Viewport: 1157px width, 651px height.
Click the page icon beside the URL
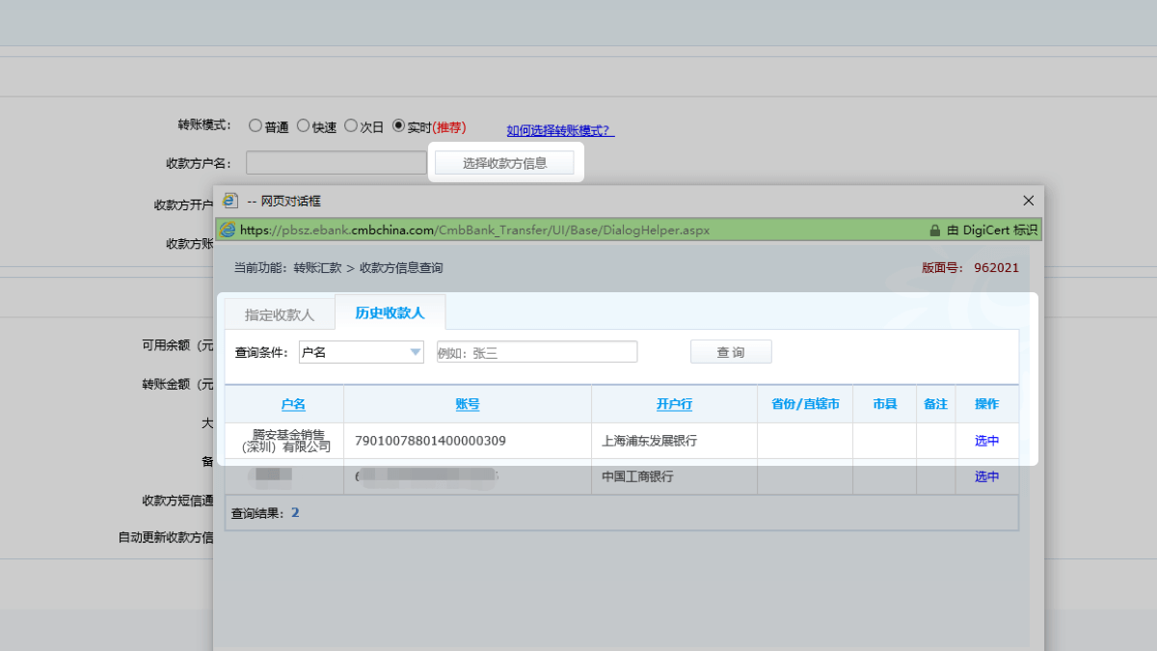(228, 230)
